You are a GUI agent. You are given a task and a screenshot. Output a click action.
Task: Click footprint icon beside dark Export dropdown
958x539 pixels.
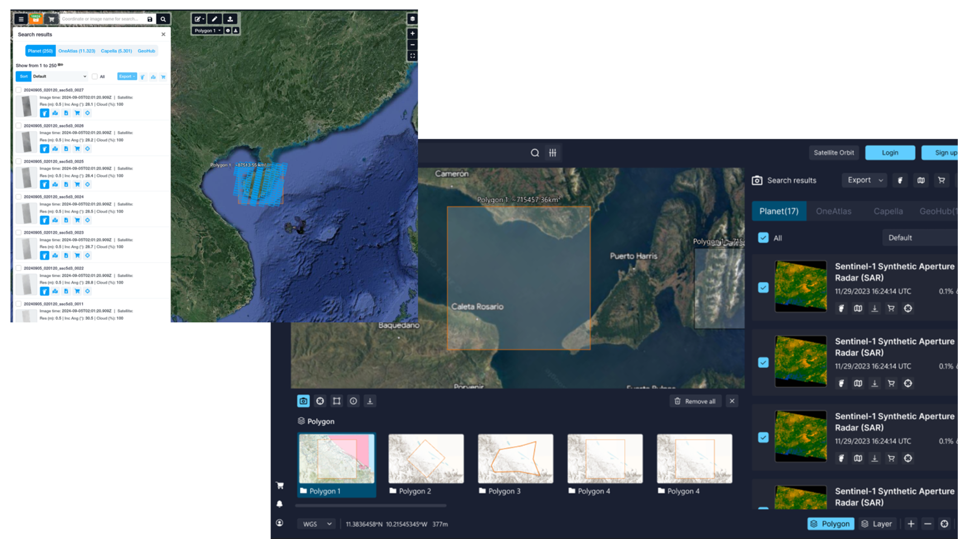tap(900, 180)
